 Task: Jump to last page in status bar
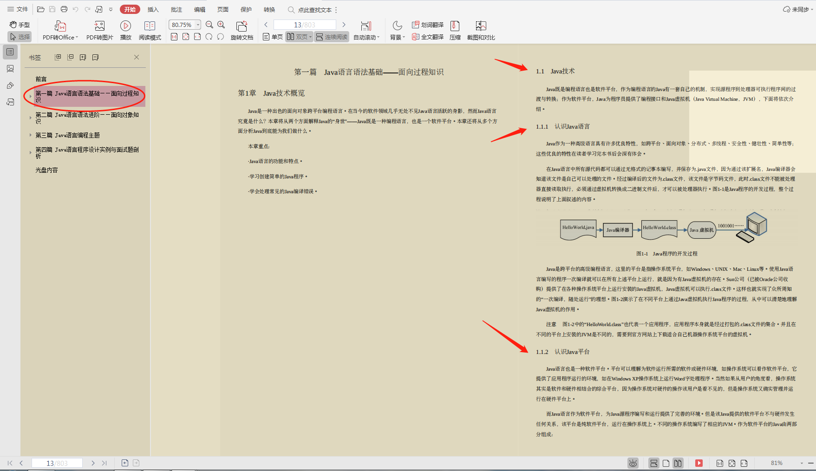(104, 463)
